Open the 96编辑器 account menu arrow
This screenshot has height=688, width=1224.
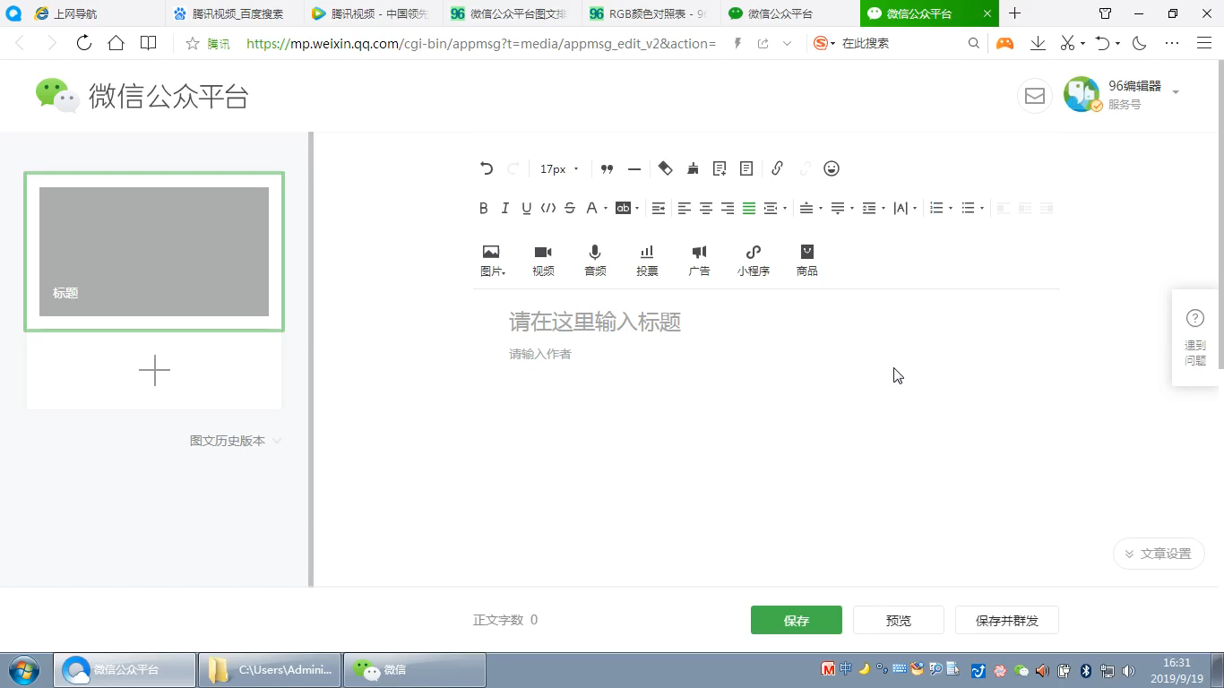coord(1176,92)
